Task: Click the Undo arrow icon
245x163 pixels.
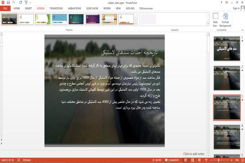Action: 14,2
